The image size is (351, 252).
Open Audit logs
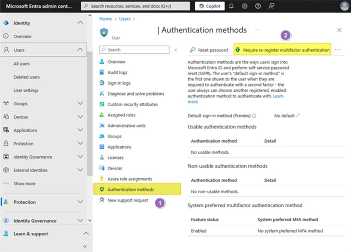point(117,72)
